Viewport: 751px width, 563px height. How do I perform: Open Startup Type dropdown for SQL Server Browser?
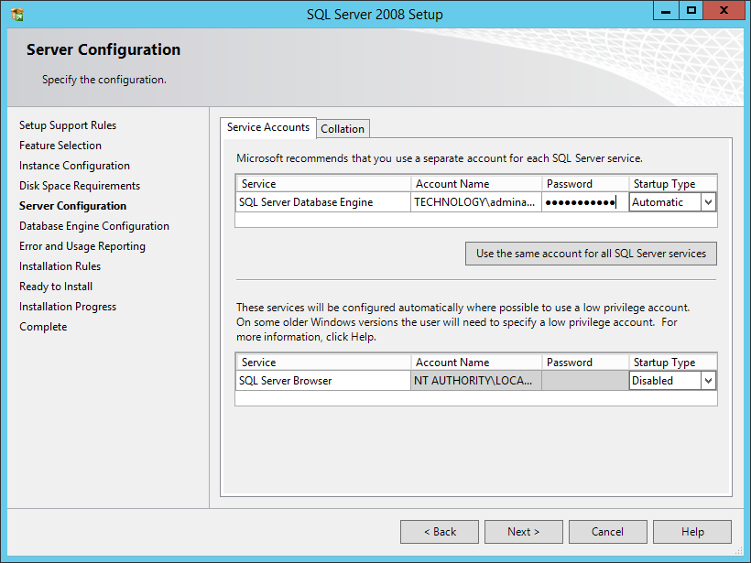tap(708, 381)
